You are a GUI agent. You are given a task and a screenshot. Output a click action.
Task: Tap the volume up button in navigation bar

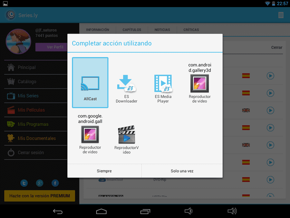click(232, 211)
